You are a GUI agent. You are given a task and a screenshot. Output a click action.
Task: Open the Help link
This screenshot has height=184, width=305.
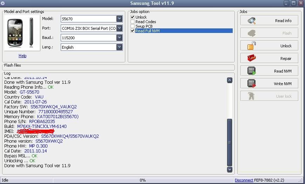22,56
